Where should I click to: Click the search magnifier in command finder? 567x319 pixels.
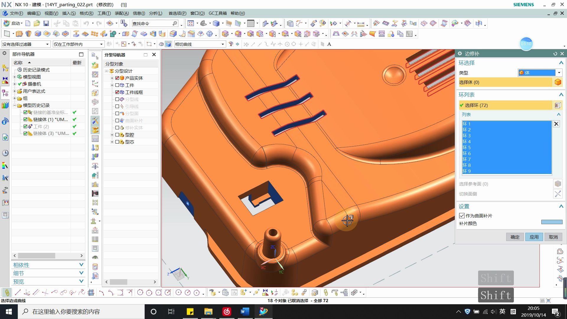[175, 23]
